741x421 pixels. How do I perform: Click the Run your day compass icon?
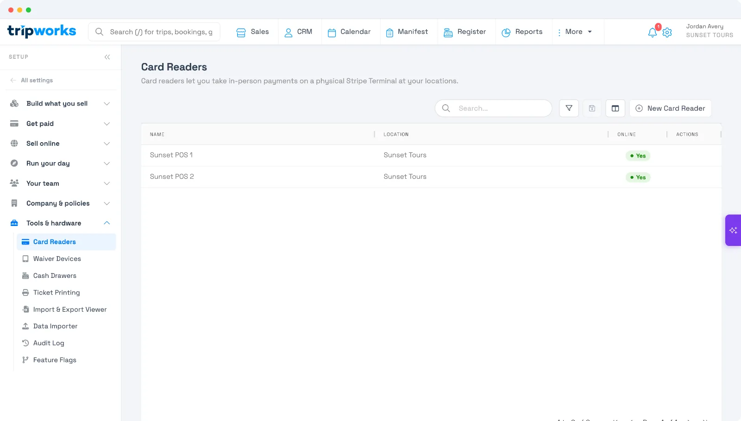(x=14, y=163)
